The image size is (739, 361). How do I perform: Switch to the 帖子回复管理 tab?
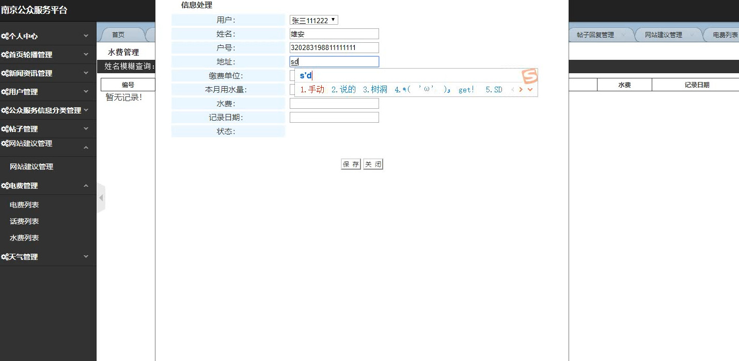click(x=595, y=35)
